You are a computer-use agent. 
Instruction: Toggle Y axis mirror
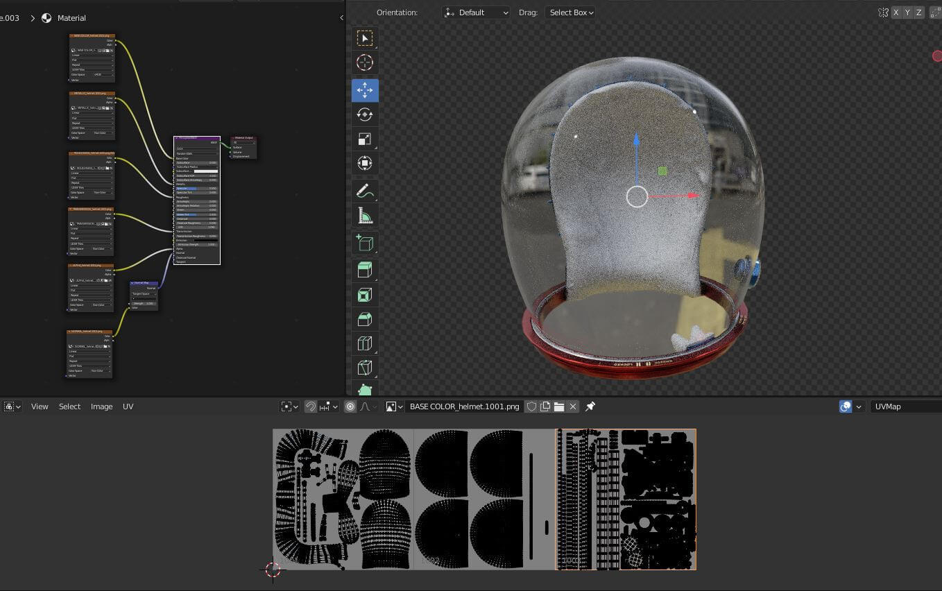[907, 12]
